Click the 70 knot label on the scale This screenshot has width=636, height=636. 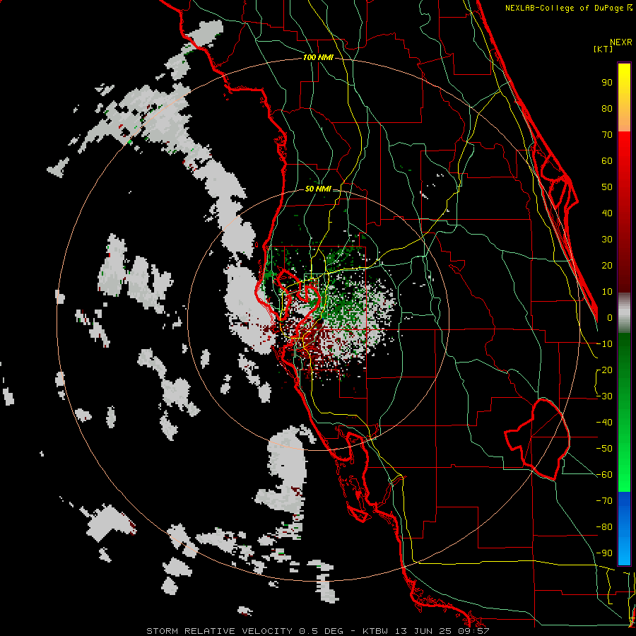coord(607,135)
